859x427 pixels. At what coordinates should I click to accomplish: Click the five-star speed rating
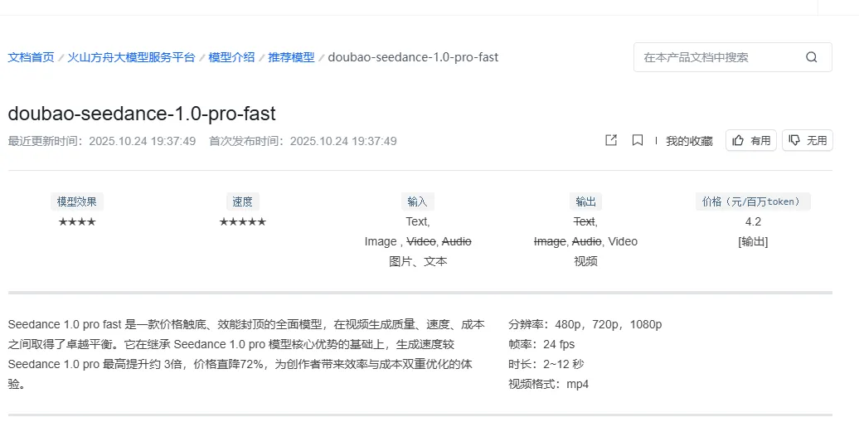click(x=242, y=221)
